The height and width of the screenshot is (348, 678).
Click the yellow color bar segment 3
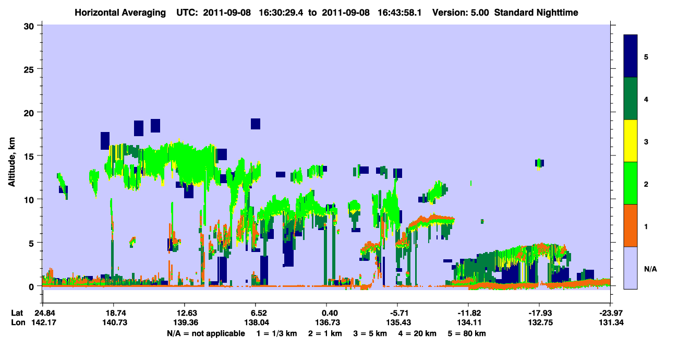[x=631, y=141]
